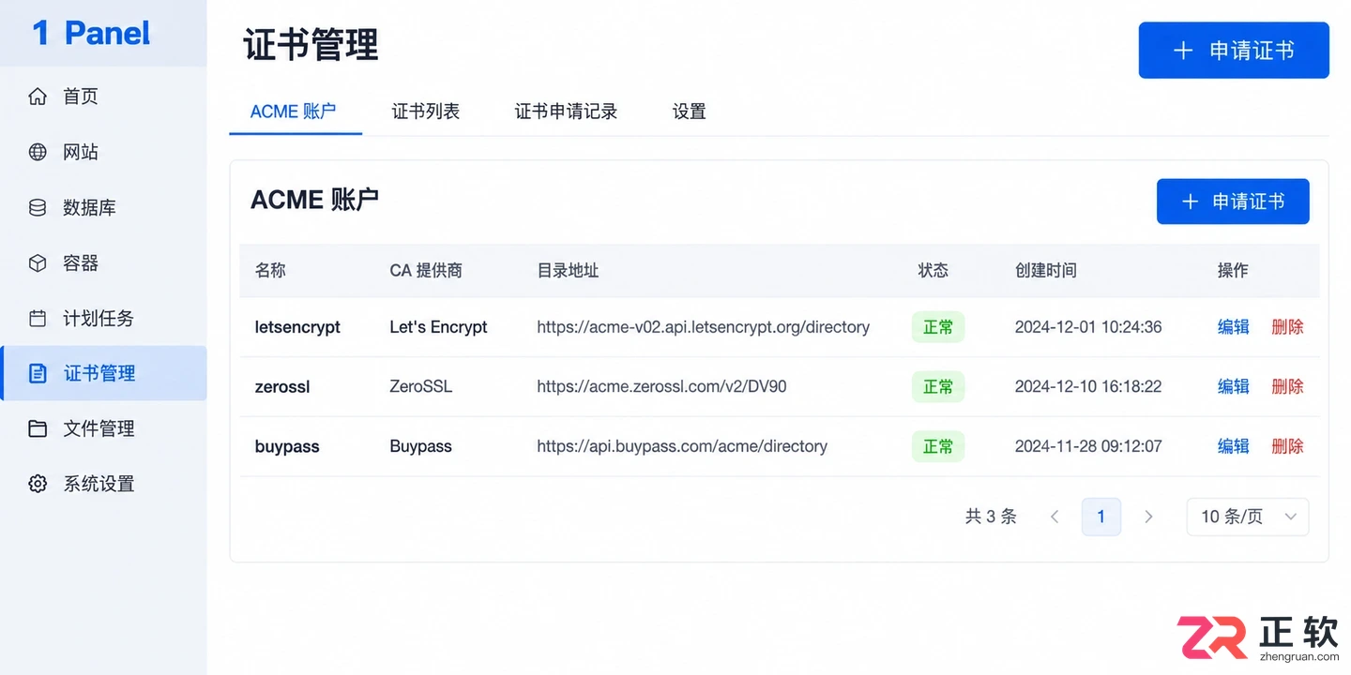Open the 证书申请记录 tab
Image resolution: width=1351 pixels, height=675 pixels.
566,112
